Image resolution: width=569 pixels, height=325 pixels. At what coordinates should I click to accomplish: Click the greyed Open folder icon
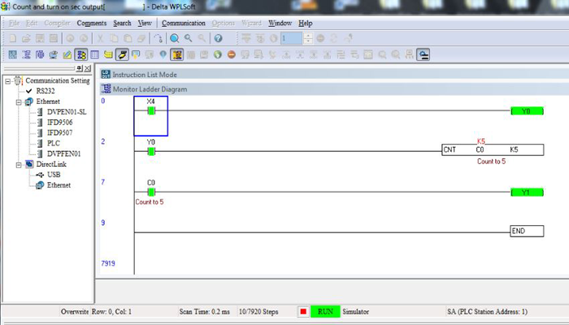point(26,38)
